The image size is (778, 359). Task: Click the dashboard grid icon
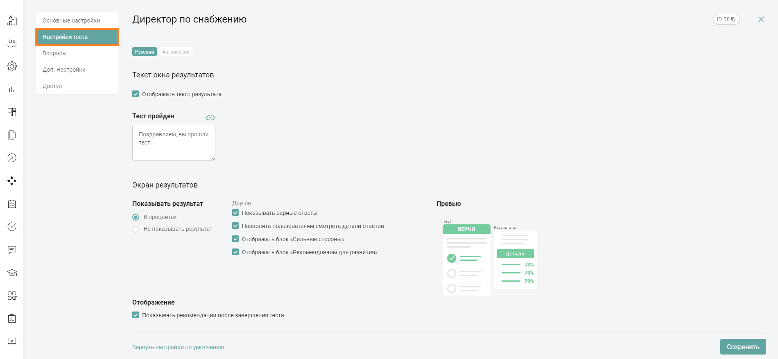12,112
